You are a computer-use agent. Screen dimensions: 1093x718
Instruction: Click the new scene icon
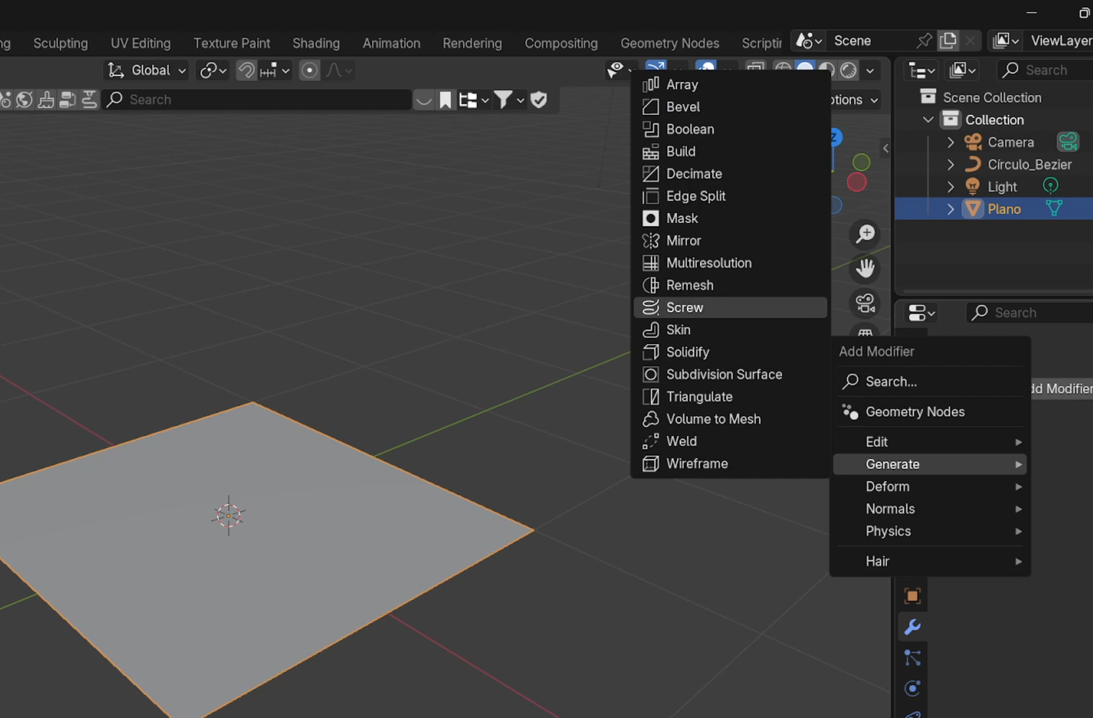point(948,41)
